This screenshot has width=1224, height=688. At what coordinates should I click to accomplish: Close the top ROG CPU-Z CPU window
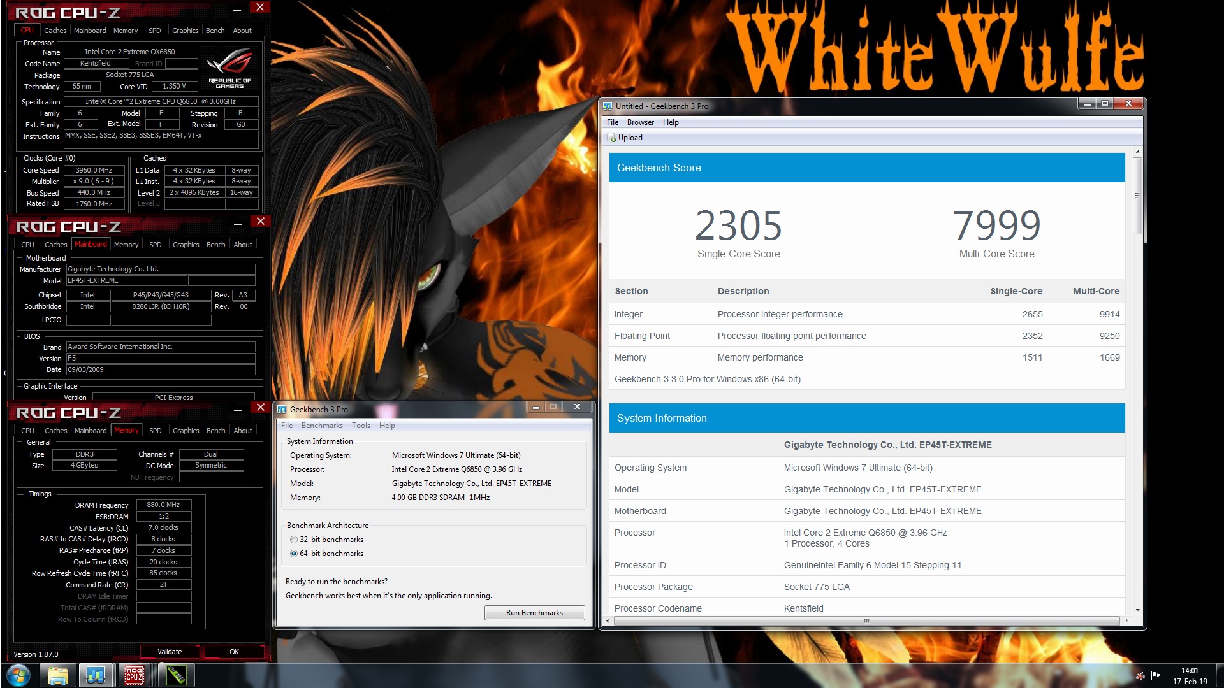pos(260,8)
